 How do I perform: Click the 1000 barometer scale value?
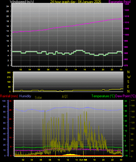127,35
